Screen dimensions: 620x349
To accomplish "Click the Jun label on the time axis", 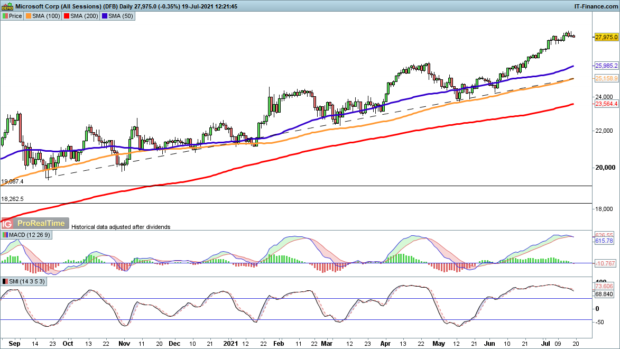I will tap(489, 344).
